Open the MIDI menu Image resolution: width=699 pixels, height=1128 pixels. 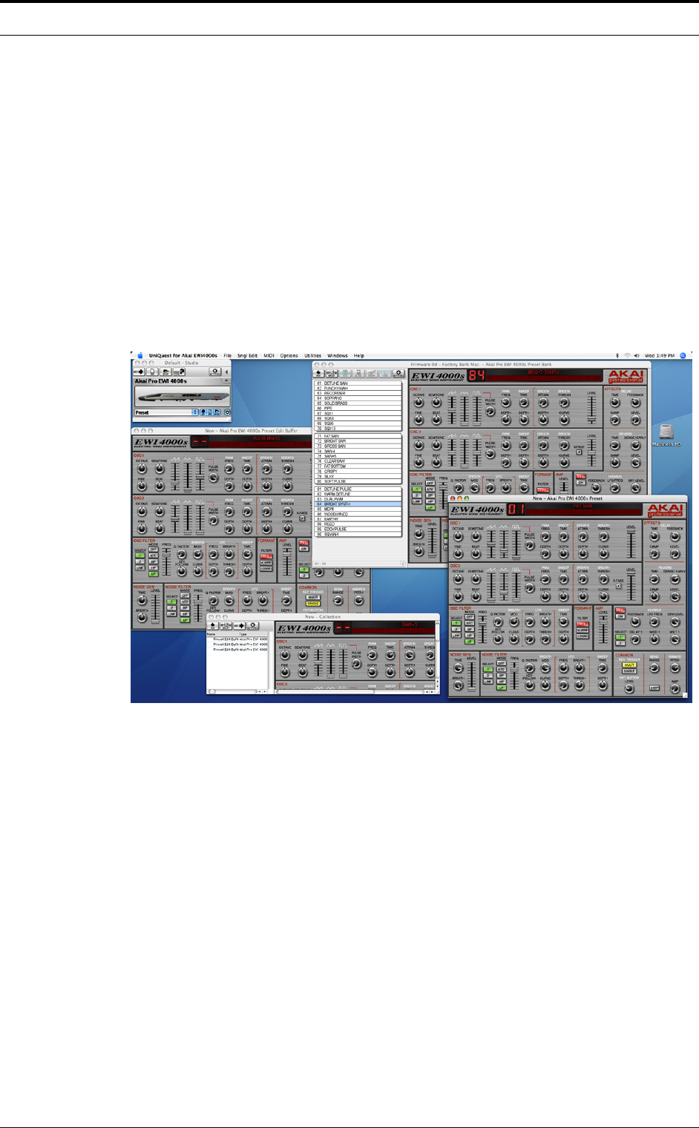coord(269,356)
